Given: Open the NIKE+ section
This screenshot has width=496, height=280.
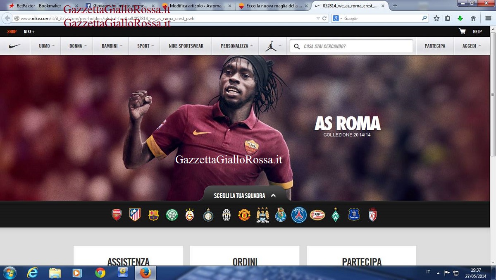Looking at the screenshot, I should click(29, 31).
